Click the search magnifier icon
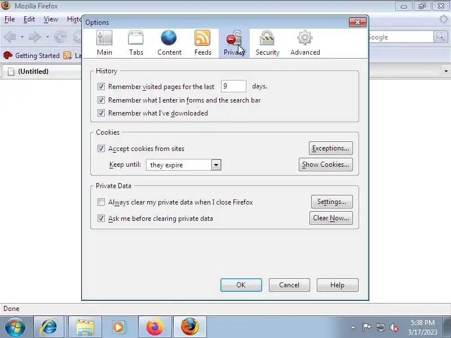 pyautogui.click(x=440, y=37)
